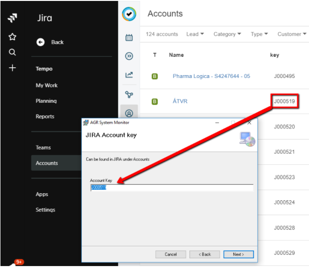The height and width of the screenshot is (267, 309).
Task: Select key J000523
Action: pyautogui.click(x=284, y=177)
